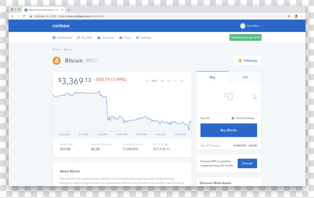Click the Buy/Sell arrows icon
The image size is (314, 198).
point(78,38)
